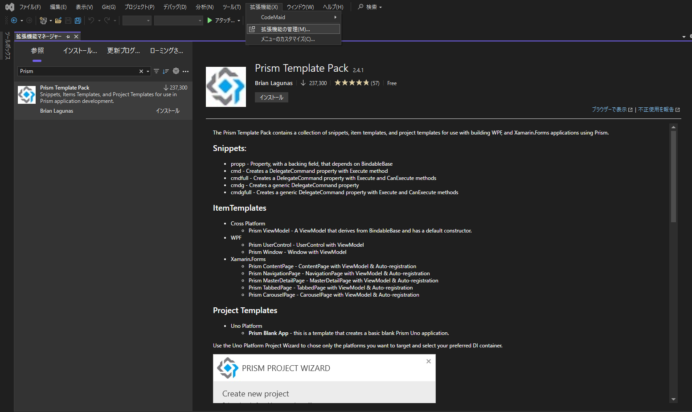Switch to the ローミングさ... tab
Image resolution: width=692 pixels, height=412 pixels.
(x=167, y=51)
